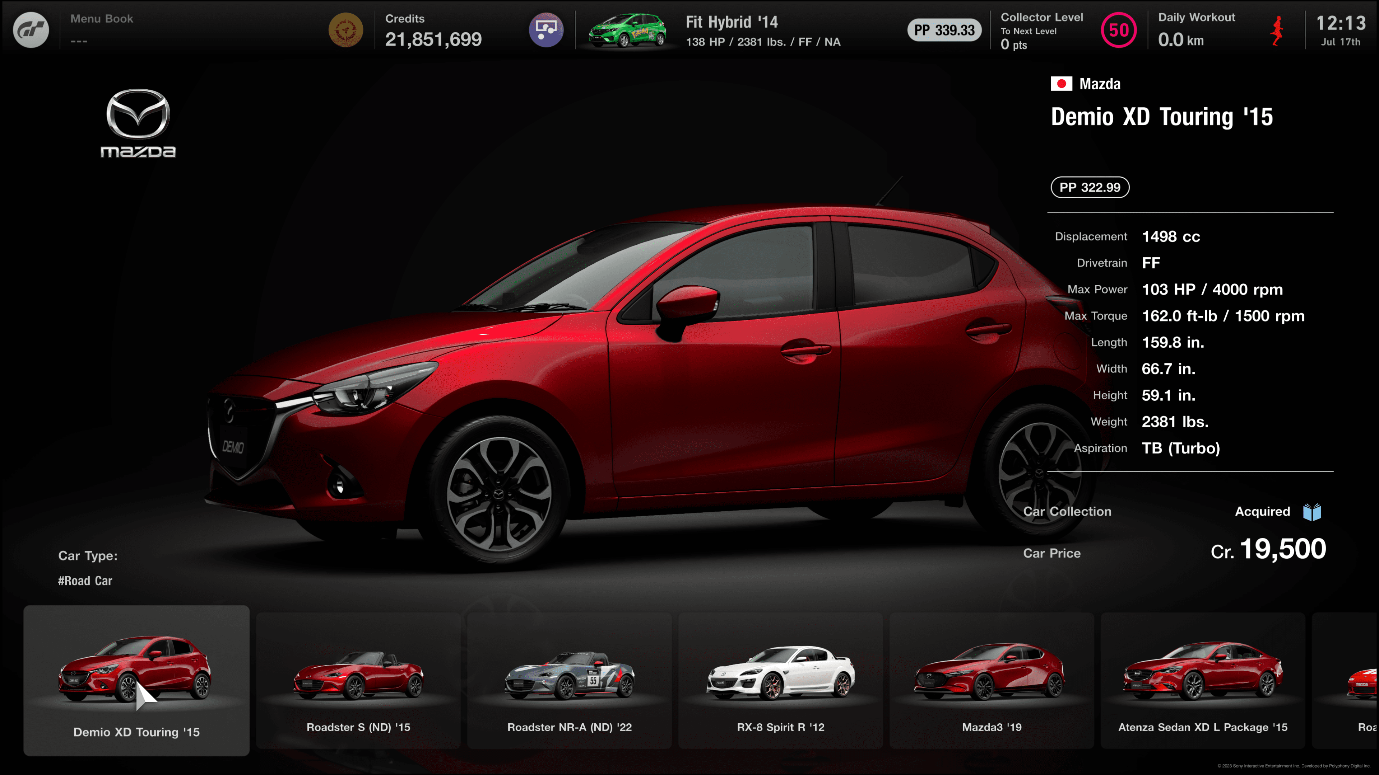Click the red Daily Workout runner icon
The image size is (1379, 775).
[1277, 30]
